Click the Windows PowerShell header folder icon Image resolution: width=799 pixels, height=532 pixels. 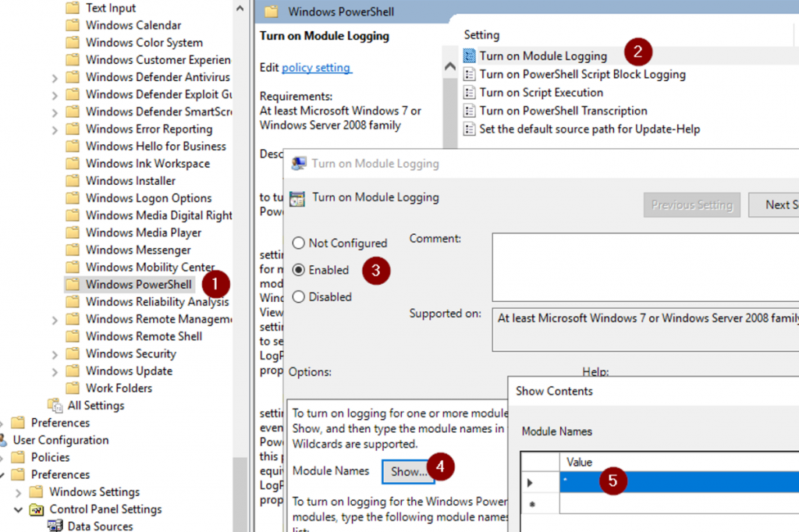tap(272, 11)
